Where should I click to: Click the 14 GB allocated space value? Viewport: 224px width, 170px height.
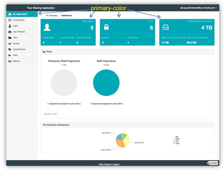point(165,43)
